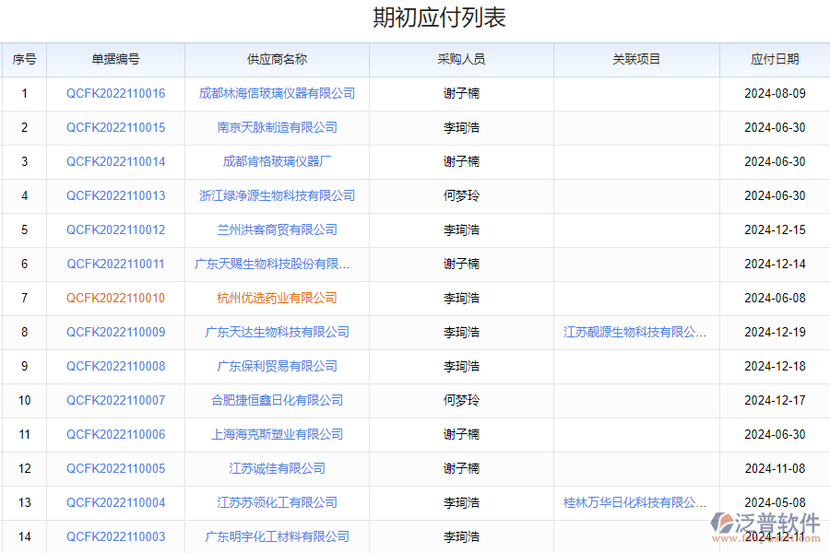The height and width of the screenshot is (553, 830).
Task: Open project 江苏靓源生物科技有限公... link
Action: point(634,332)
